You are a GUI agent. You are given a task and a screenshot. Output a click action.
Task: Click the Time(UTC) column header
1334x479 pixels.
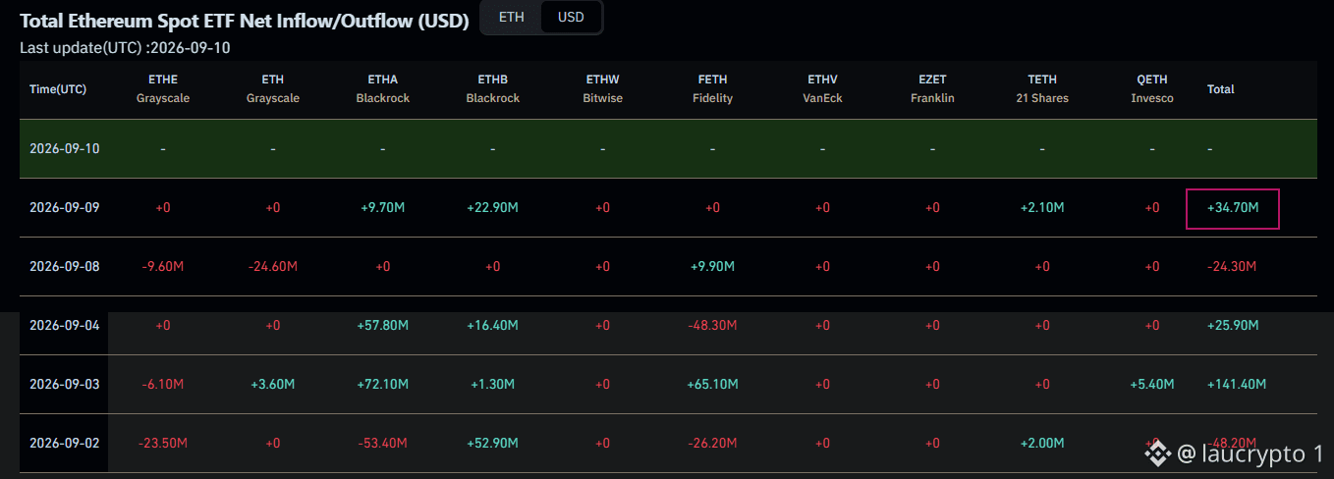(58, 89)
